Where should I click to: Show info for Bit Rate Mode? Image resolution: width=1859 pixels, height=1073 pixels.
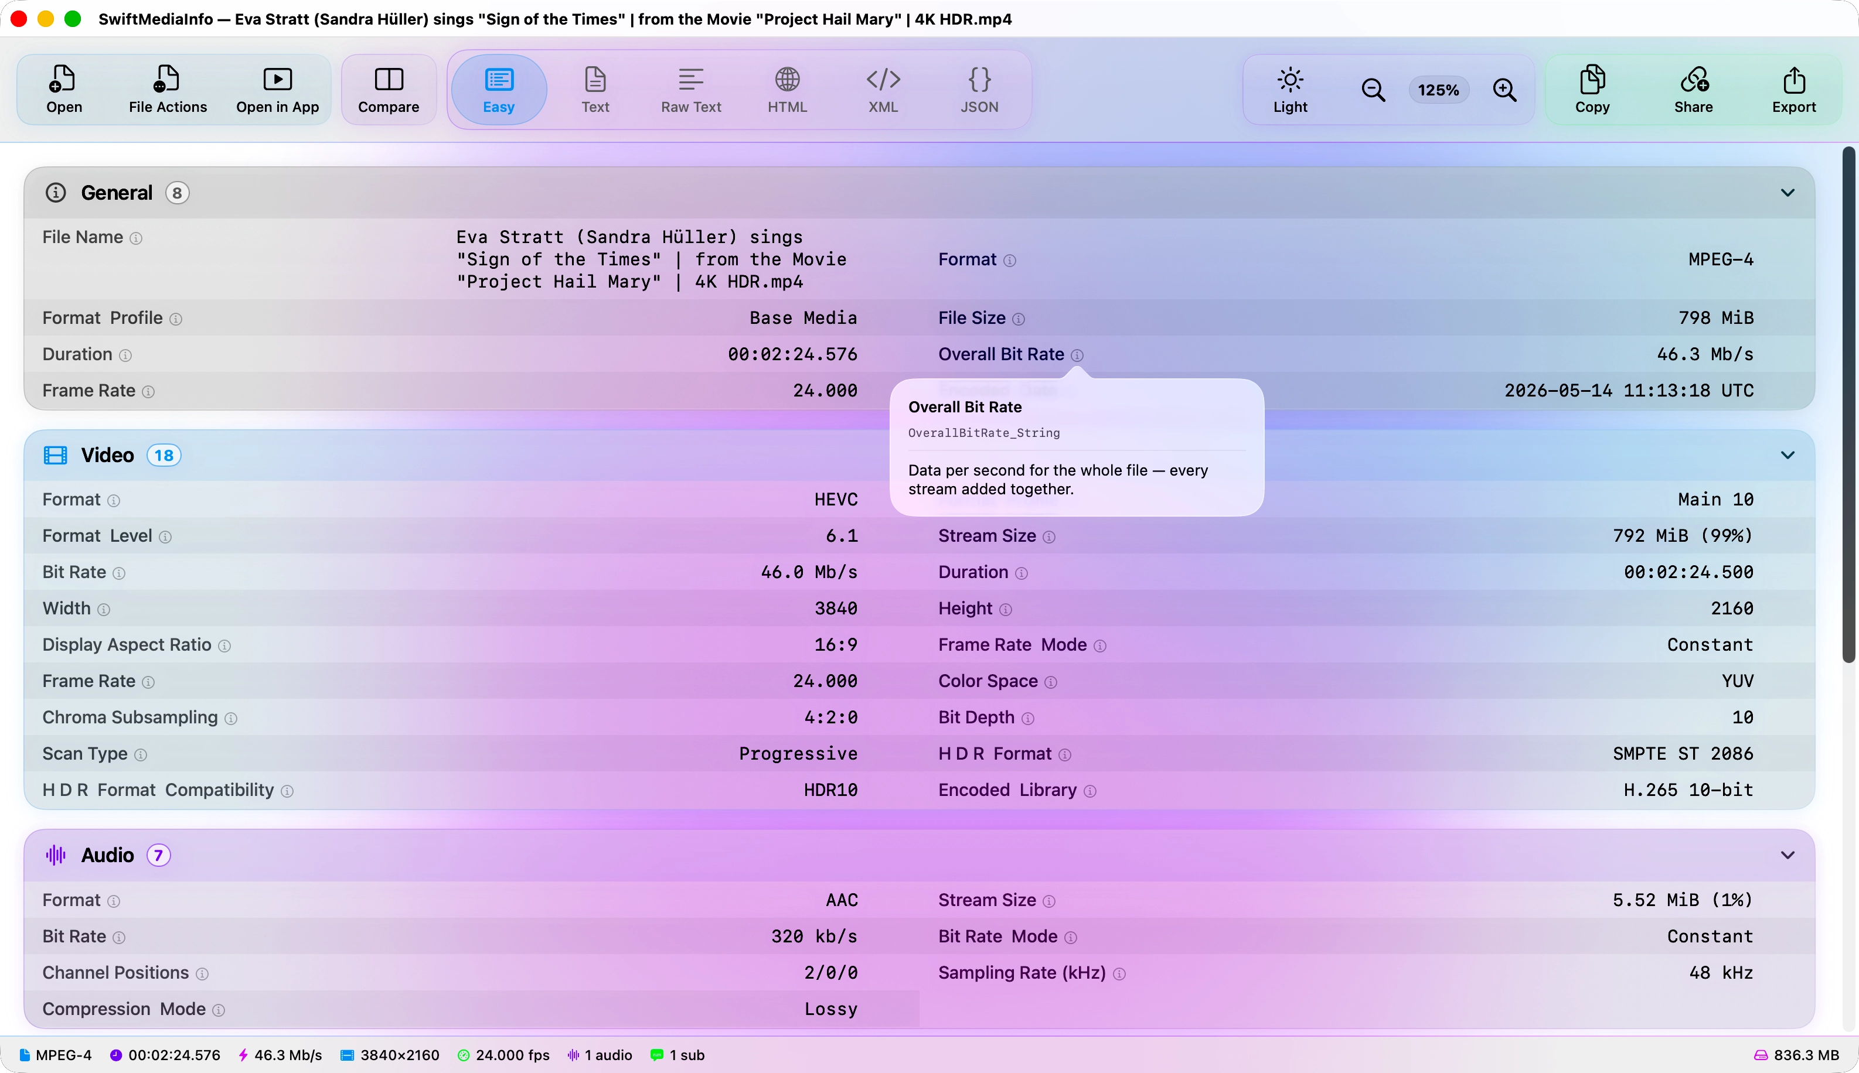click(1071, 937)
